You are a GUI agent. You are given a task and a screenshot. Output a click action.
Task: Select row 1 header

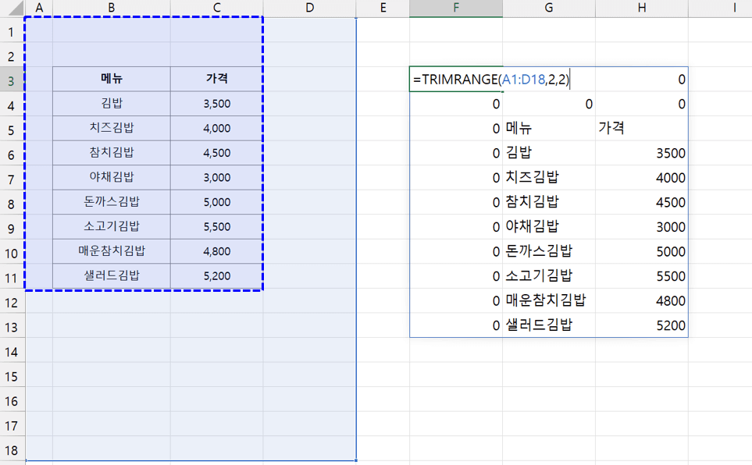[x=12, y=32]
